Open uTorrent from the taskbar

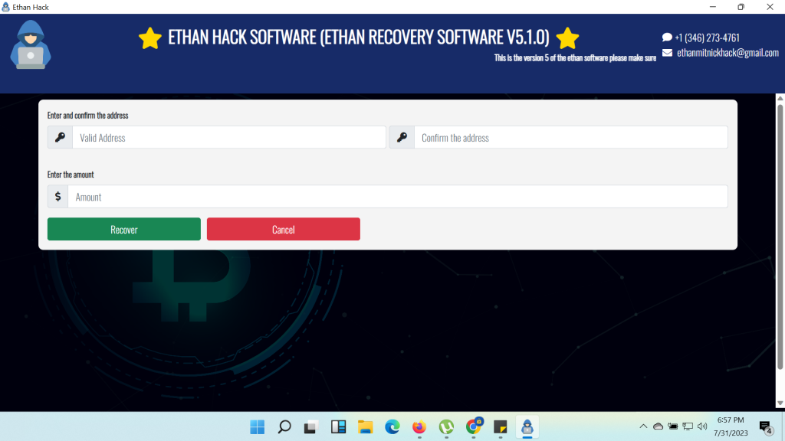tap(446, 426)
